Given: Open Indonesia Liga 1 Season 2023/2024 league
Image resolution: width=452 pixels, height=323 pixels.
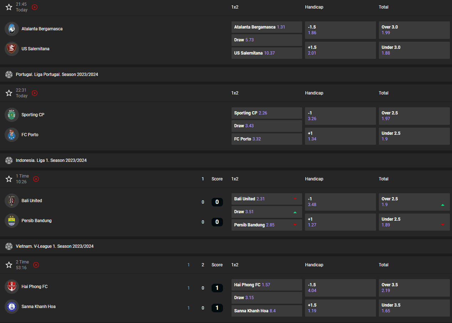Looking at the screenshot, I should click(51, 160).
